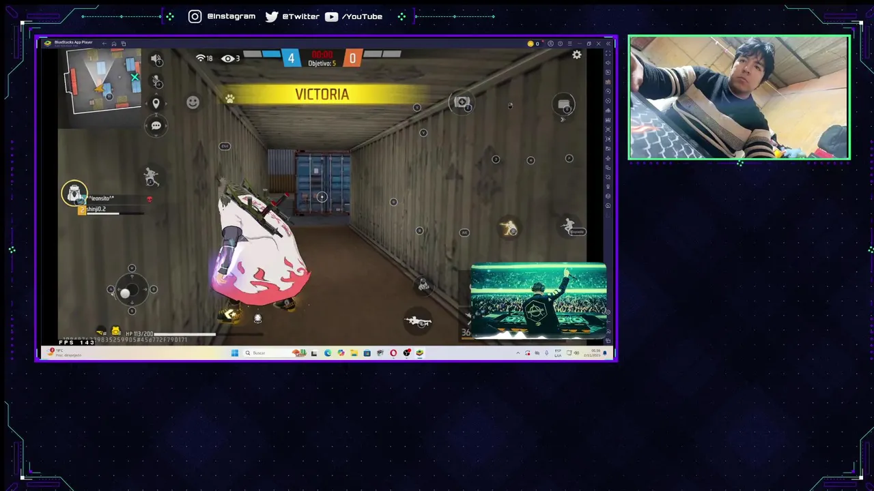Open the Instagram link in the overlay
Viewport: 874px width, 491px height.
(x=222, y=16)
